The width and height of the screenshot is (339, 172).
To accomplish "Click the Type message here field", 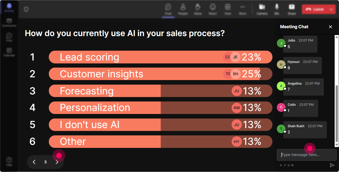I will 307,155.
